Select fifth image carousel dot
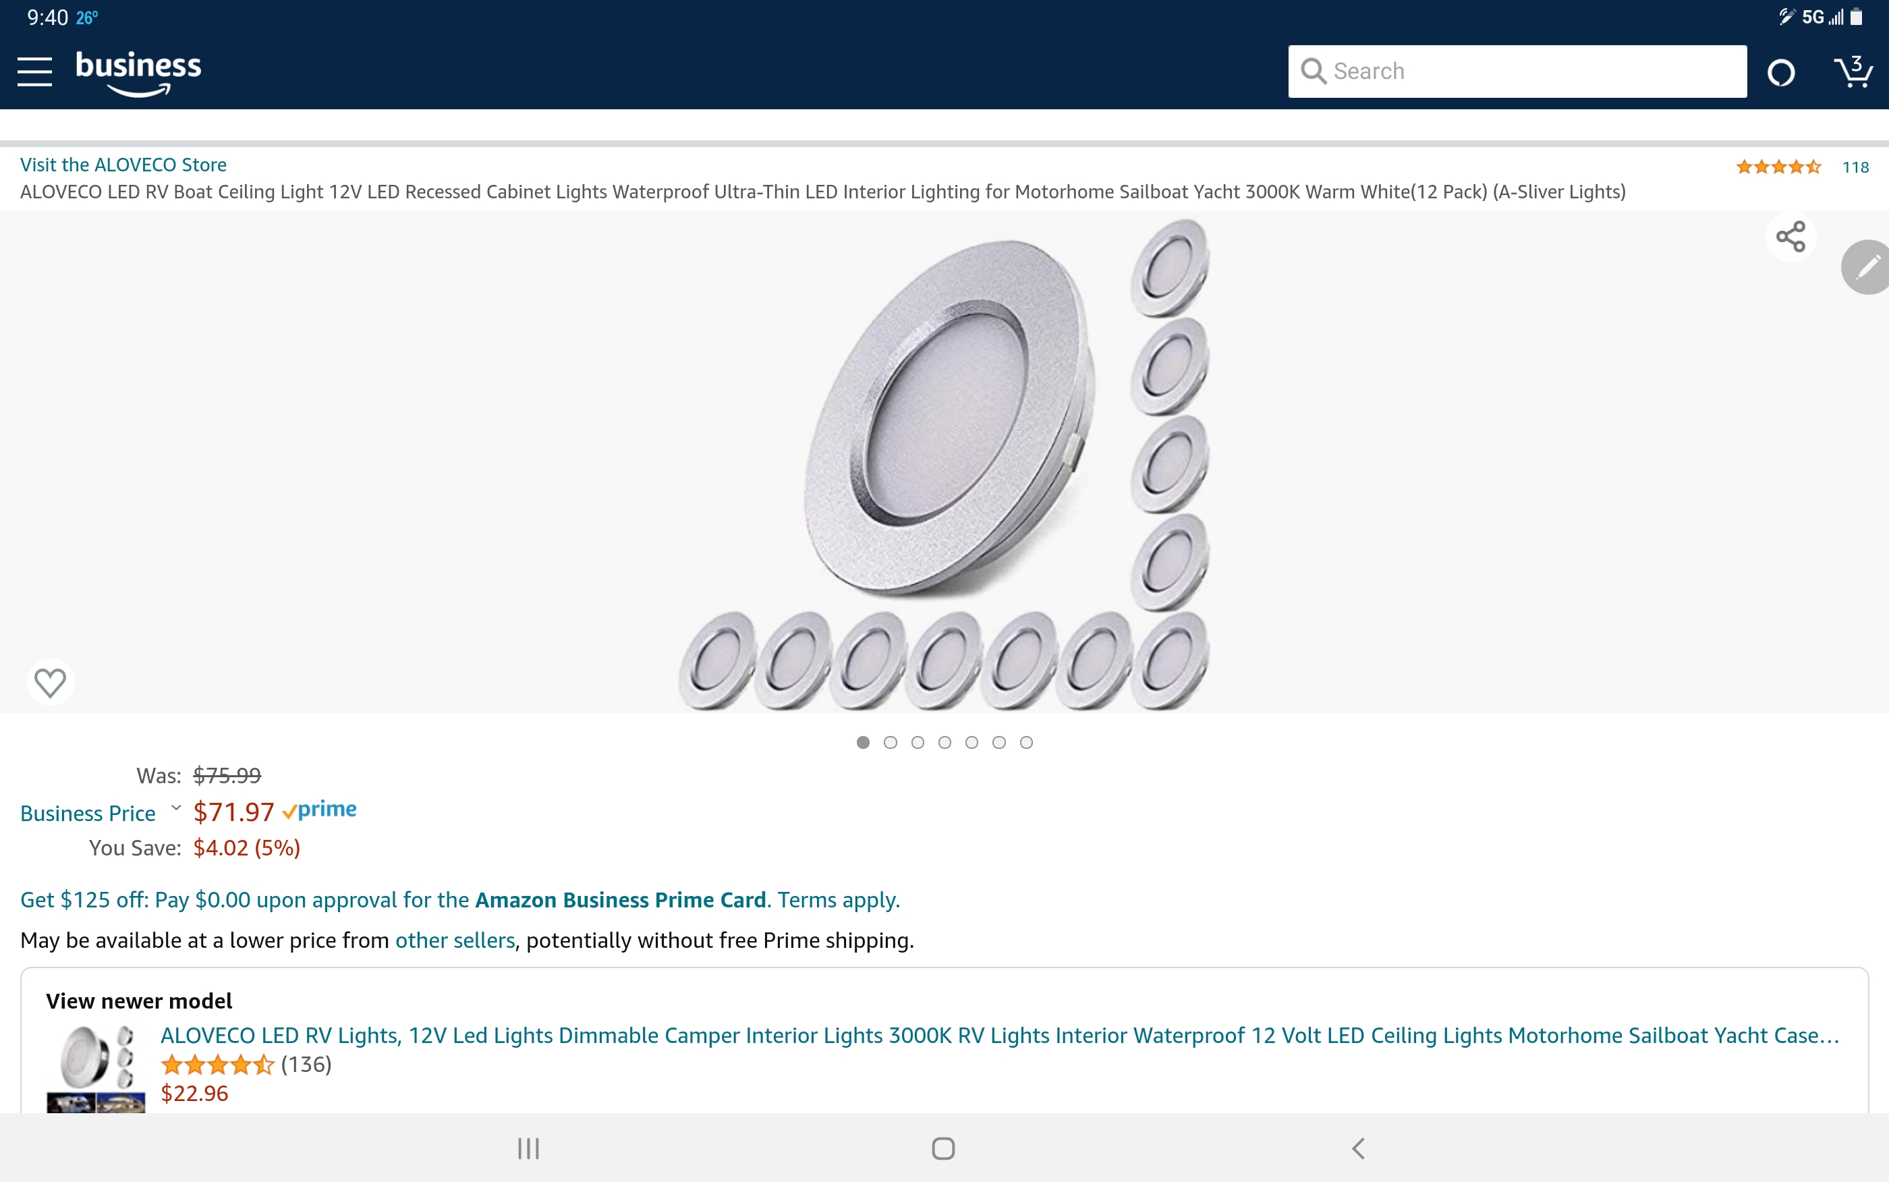1889x1182 pixels. 971,743
